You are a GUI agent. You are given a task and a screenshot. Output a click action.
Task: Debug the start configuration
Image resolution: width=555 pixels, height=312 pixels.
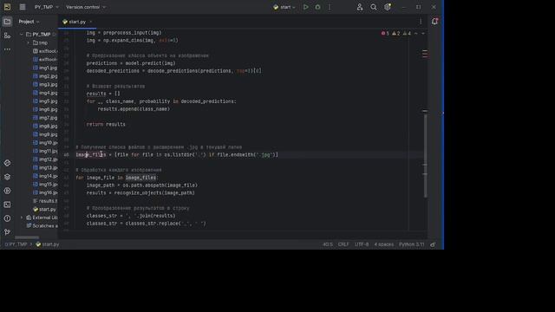(317, 7)
